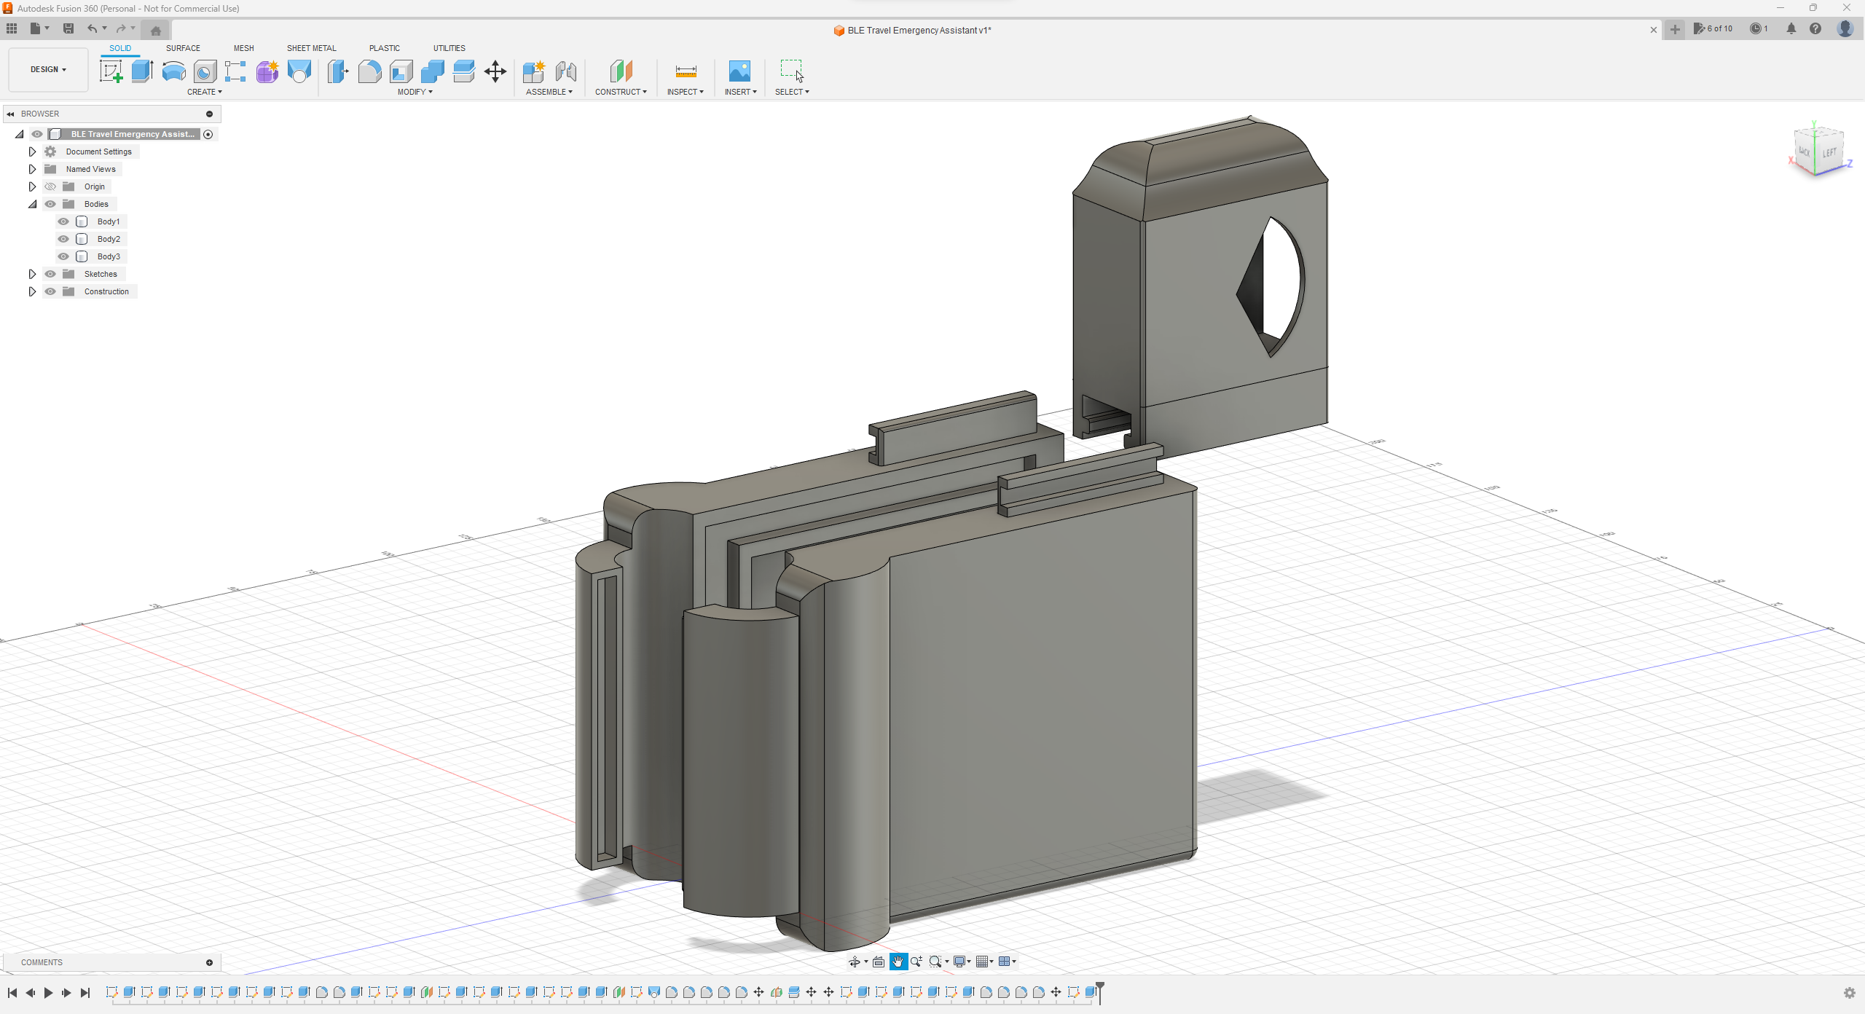Image resolution: width=1865 pixels, height=1014 pixels.
Task: Toggle visibility of Body3
Action: click(x=63, y=256)
